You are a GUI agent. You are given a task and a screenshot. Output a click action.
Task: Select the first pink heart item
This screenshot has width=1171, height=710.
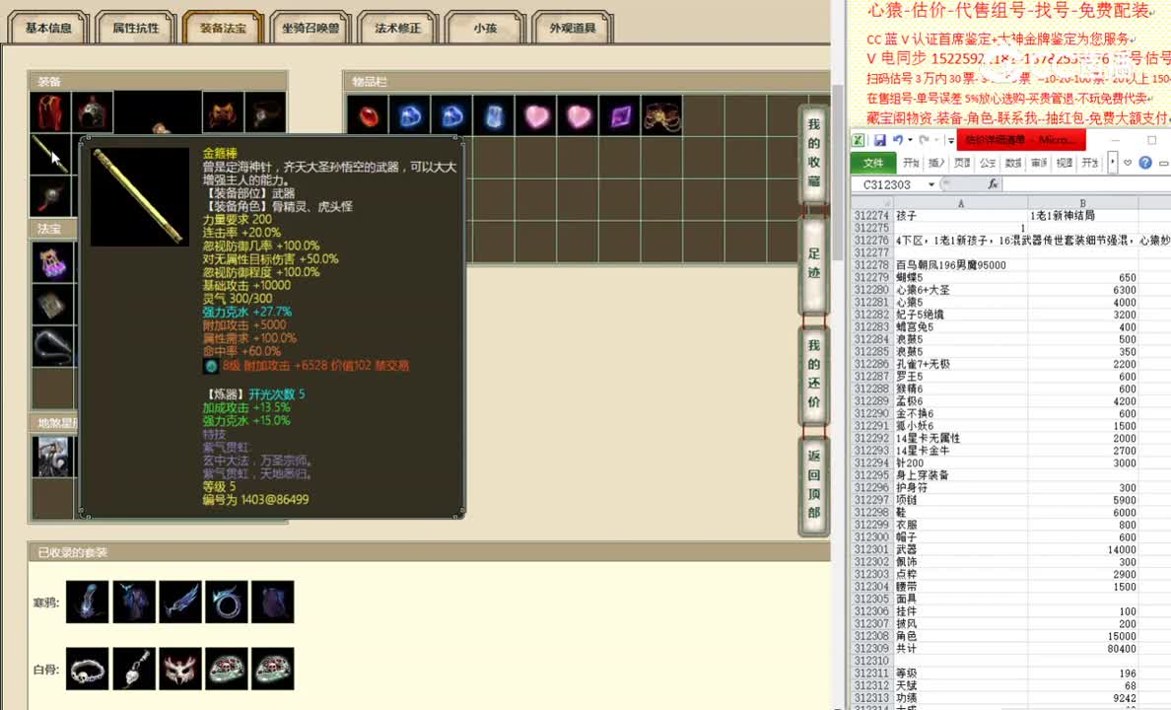(x=535, y=115)
